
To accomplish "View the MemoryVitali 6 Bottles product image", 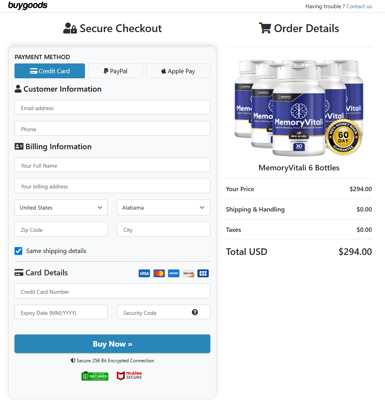I will pyautogui.click(x=299, y=108).
